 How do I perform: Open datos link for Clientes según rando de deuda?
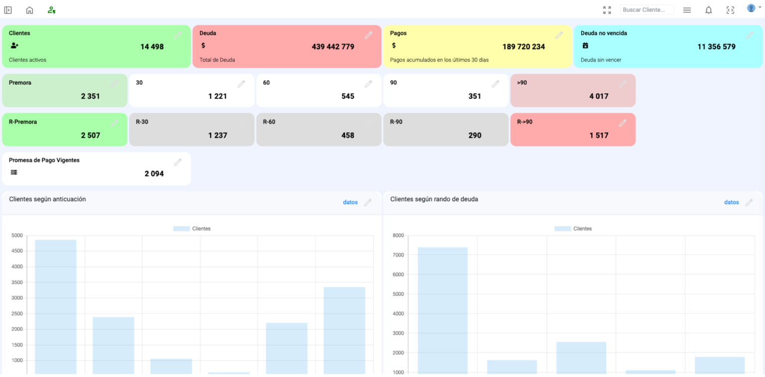(x=732, y=202)
